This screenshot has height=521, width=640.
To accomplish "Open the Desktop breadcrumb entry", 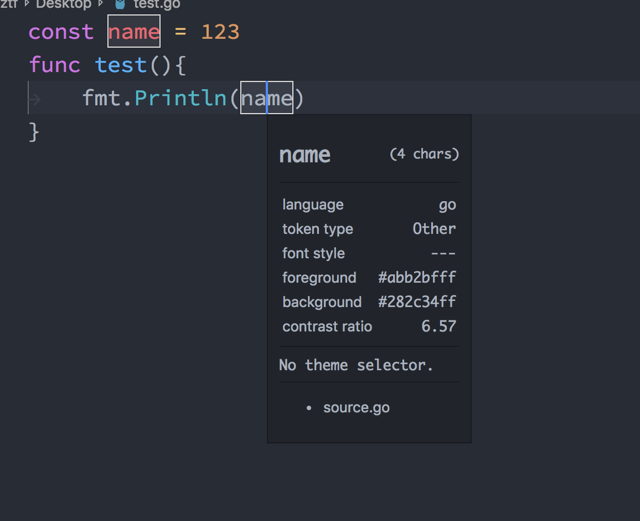I will click(x=63, y=5).
